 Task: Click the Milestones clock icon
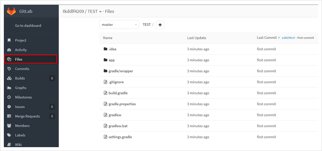(x=9, y=97)
